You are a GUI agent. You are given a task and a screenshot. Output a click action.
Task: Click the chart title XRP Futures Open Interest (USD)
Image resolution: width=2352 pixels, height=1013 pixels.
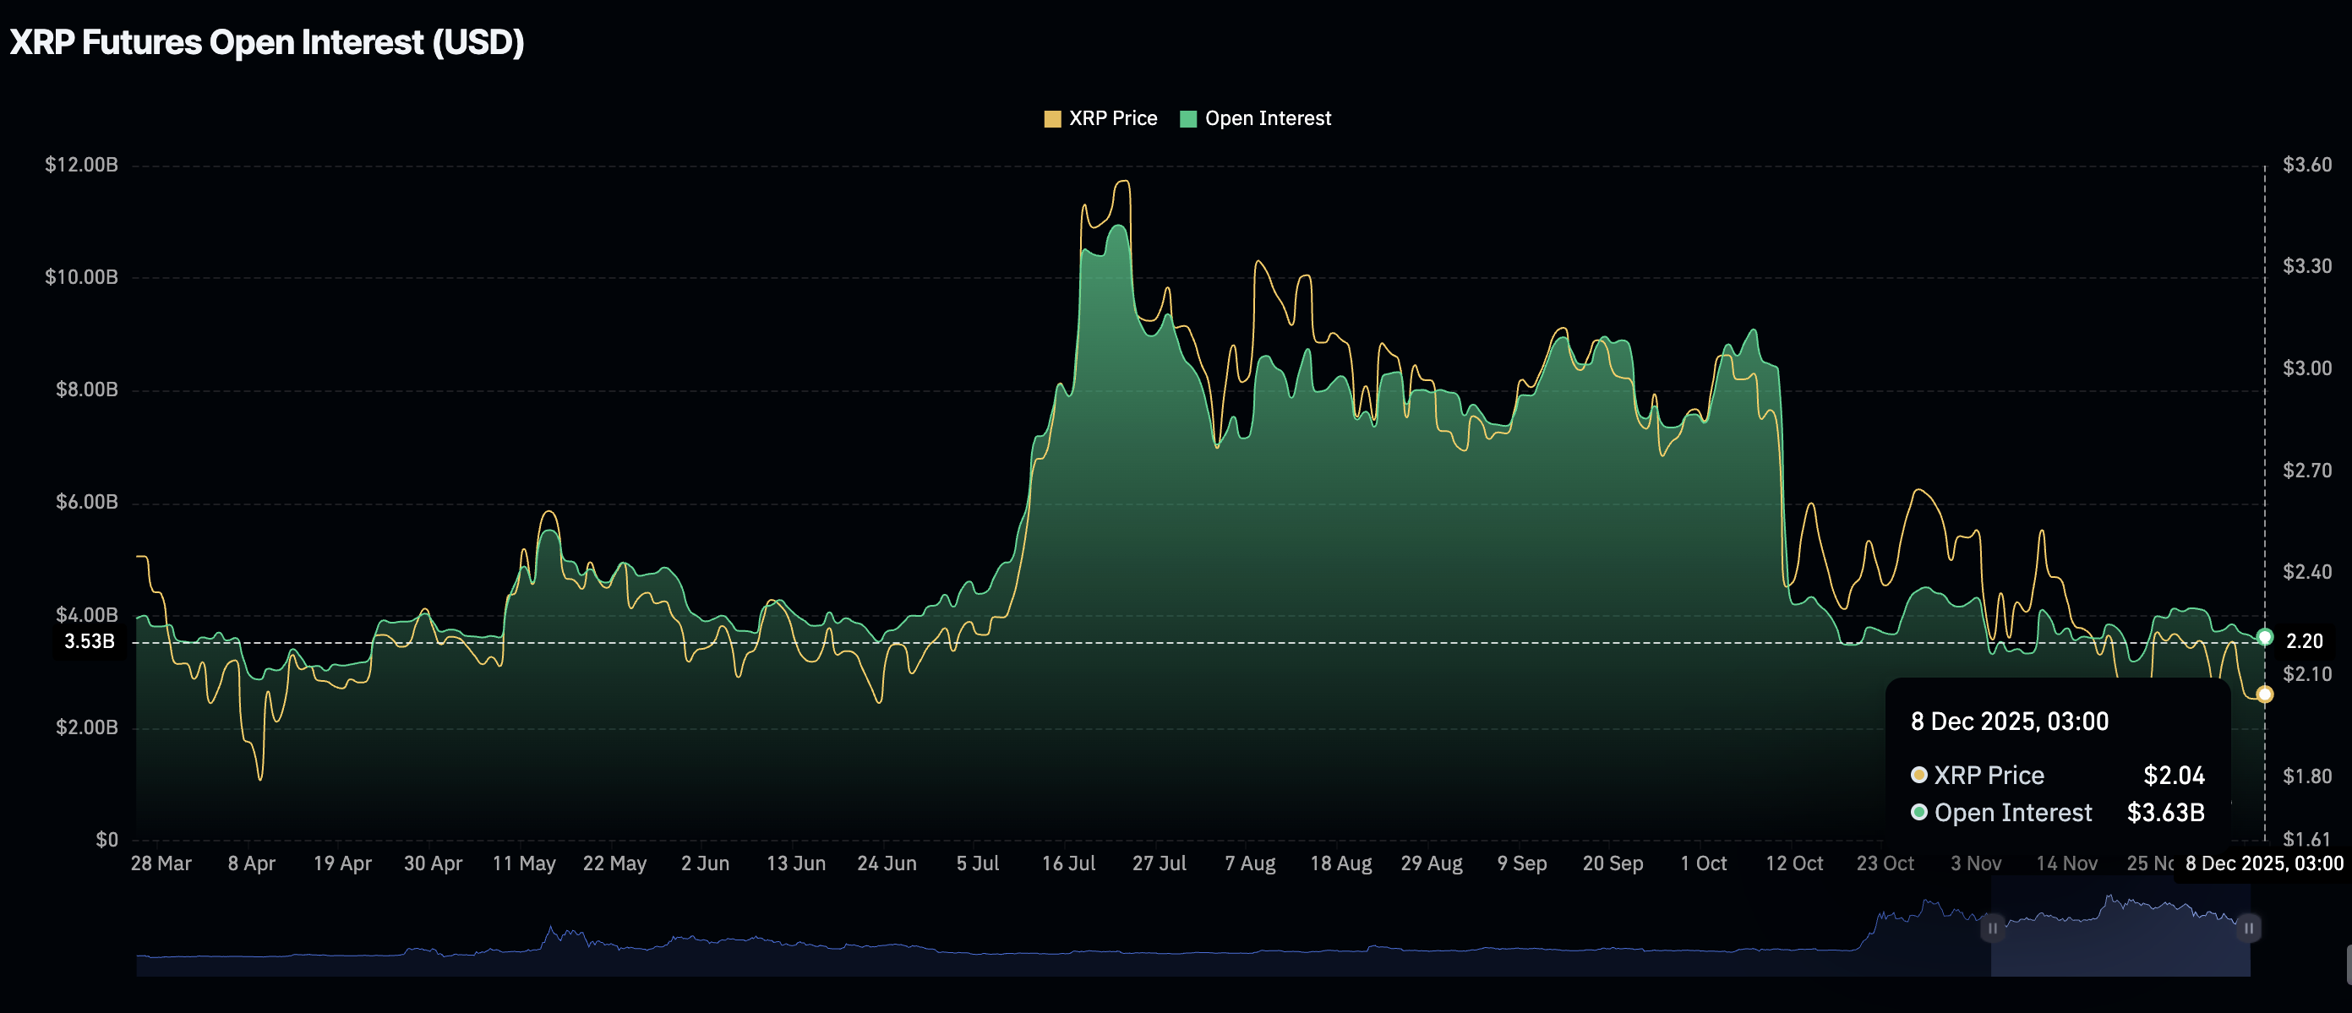[265, 41]
